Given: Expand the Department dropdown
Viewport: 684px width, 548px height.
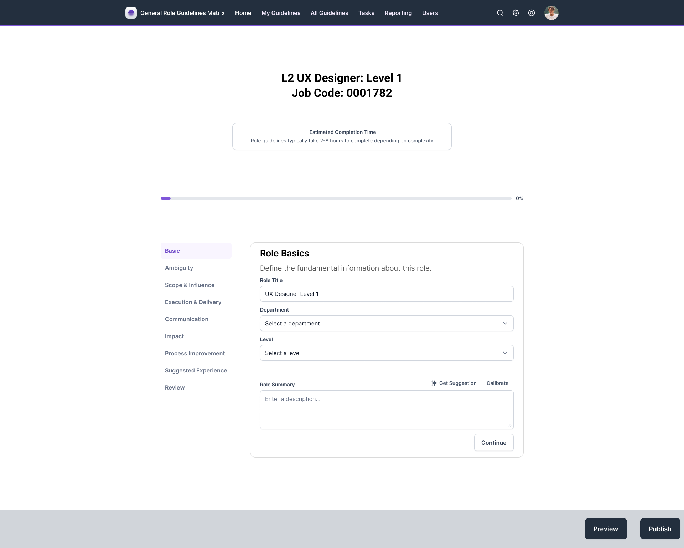Looking at the screenshot, I should point(387,323).
